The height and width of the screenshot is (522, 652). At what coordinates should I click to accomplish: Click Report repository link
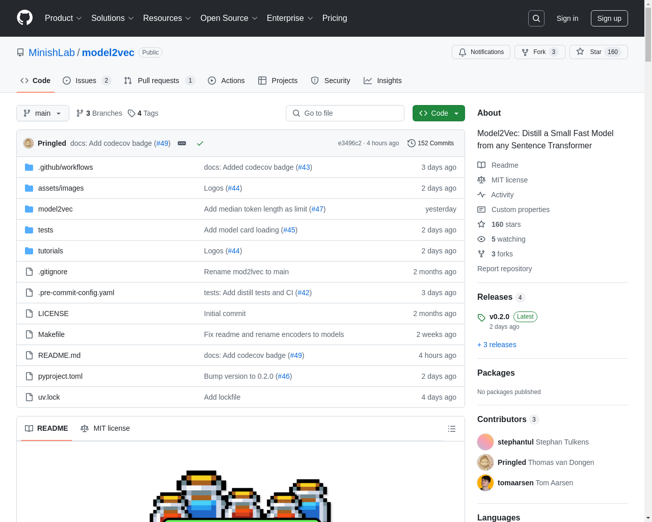coord(504,269)
